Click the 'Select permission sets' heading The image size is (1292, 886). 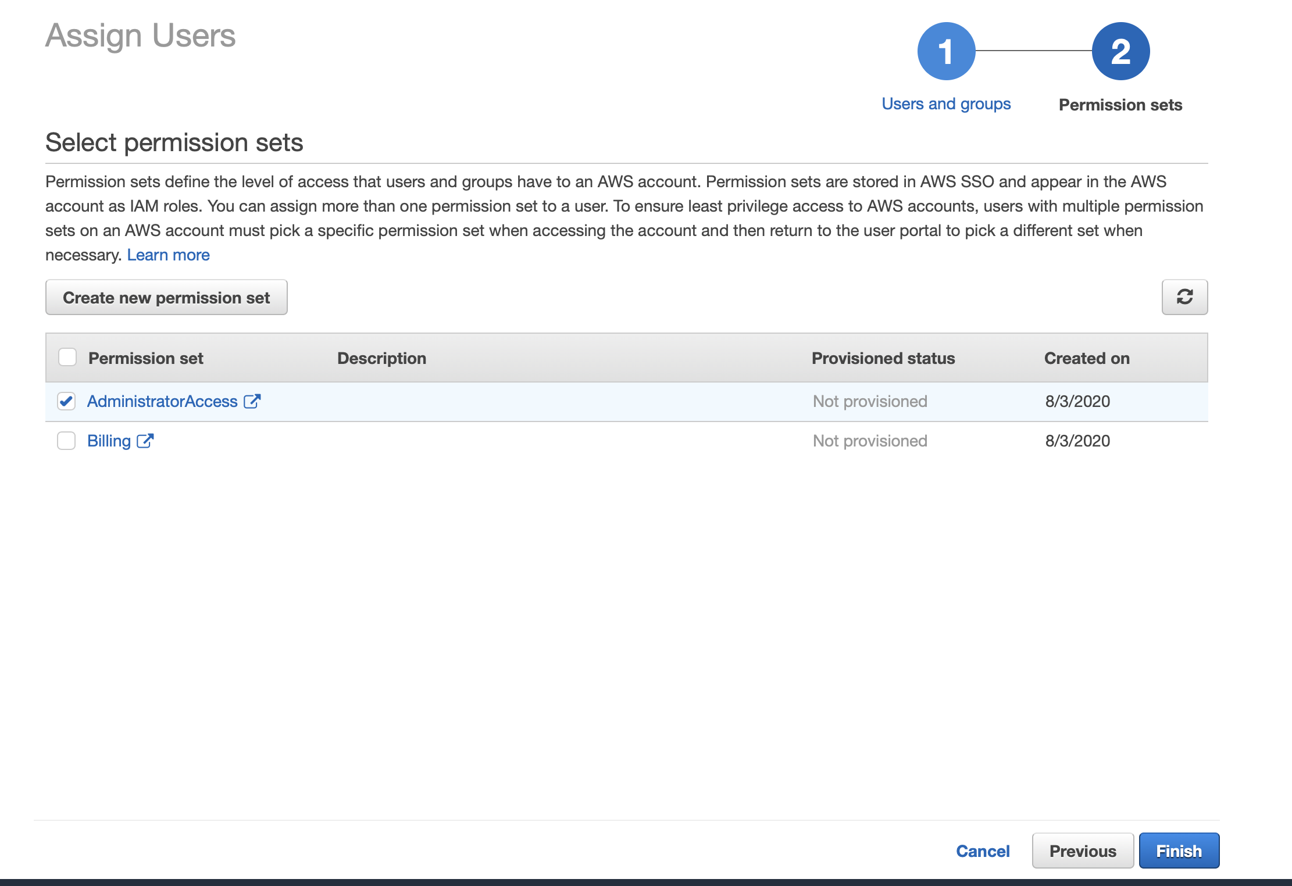(174, 142)
